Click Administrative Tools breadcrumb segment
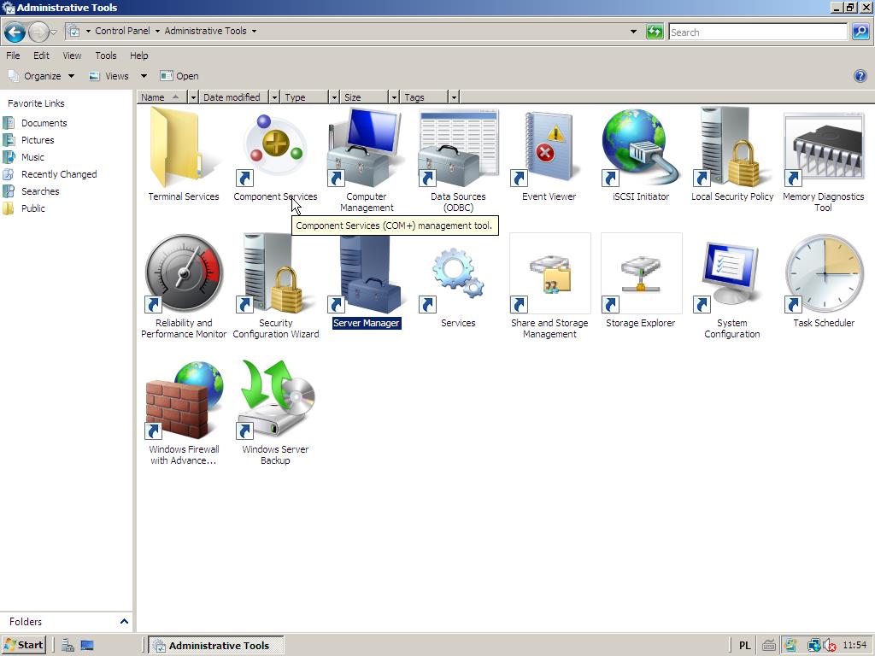 pyautogui.click(x=205, y=31)
